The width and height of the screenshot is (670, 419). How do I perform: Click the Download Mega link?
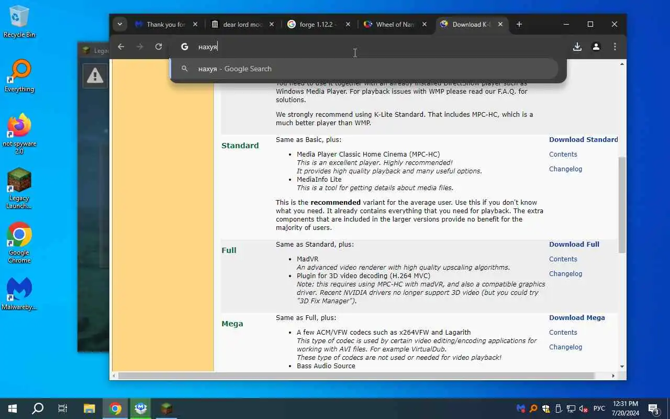pyautogui.click(x=577, y=318)
